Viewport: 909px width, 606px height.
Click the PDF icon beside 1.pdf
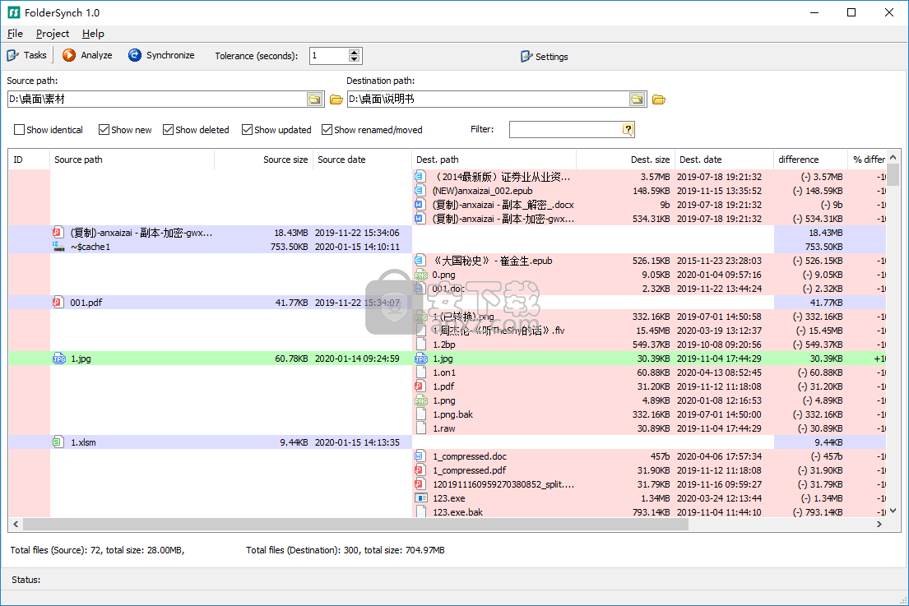[x=420, y=386]
